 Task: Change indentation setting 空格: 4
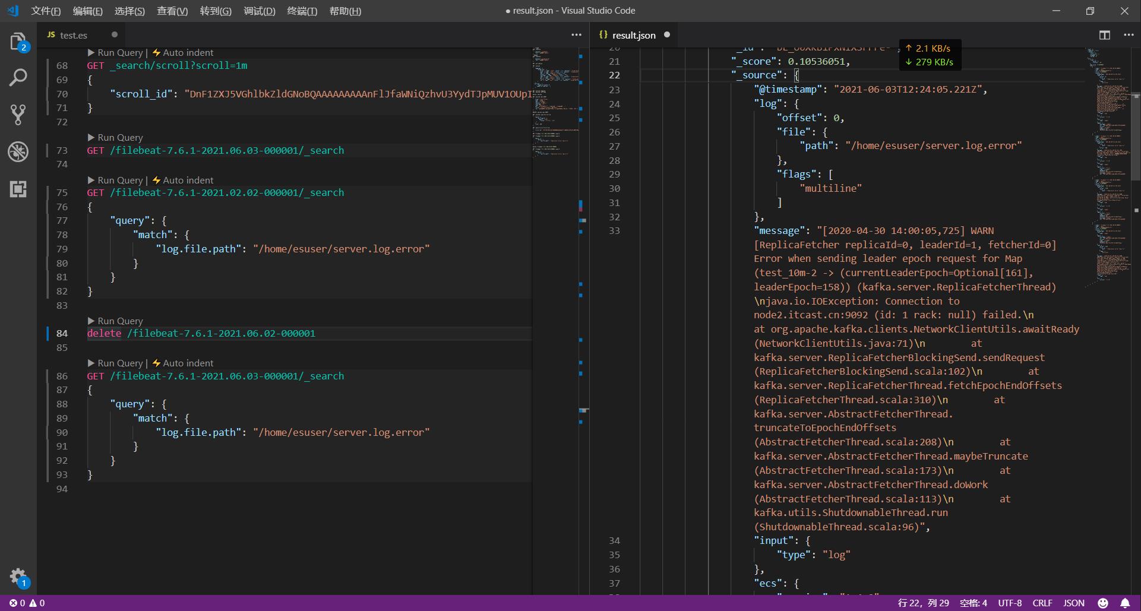(x=973, y=603)
